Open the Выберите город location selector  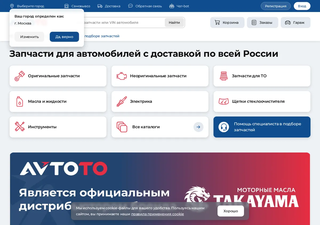pos(27,6)
